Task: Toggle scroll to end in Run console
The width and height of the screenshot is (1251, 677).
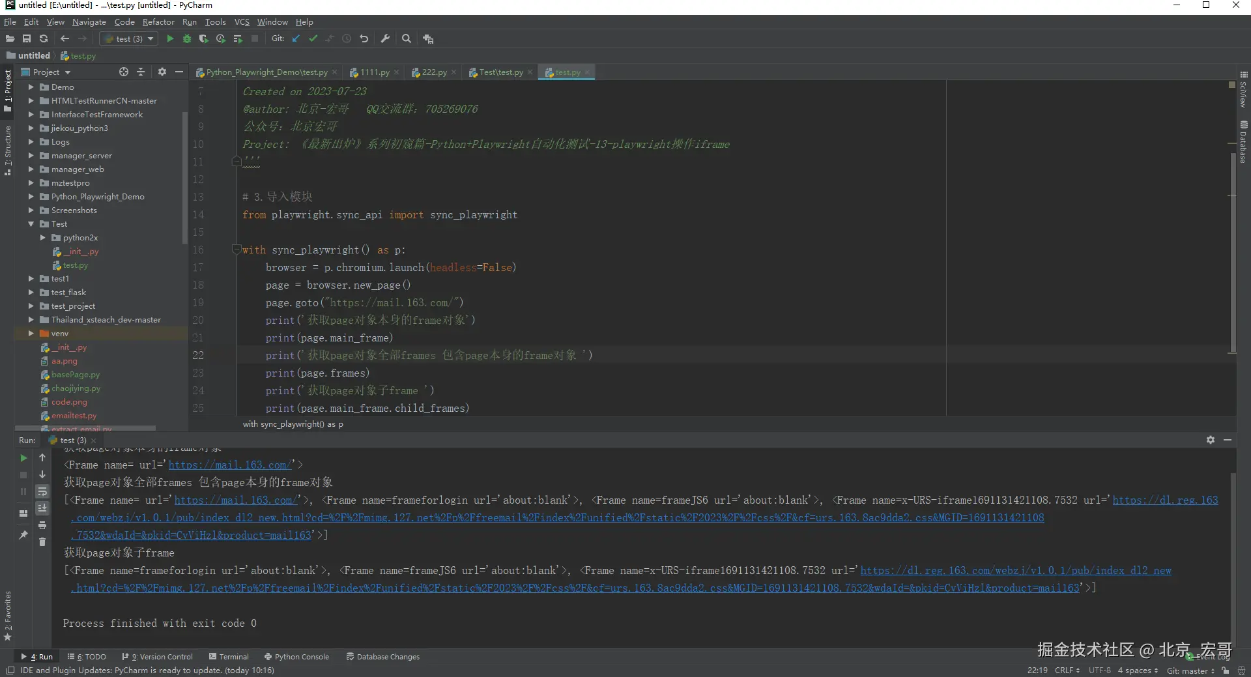Action: pos(42,508)
